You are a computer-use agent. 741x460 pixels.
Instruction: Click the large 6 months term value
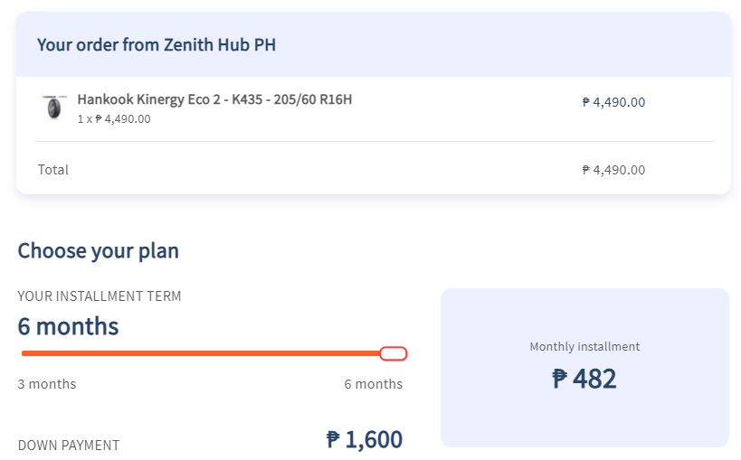68,325
